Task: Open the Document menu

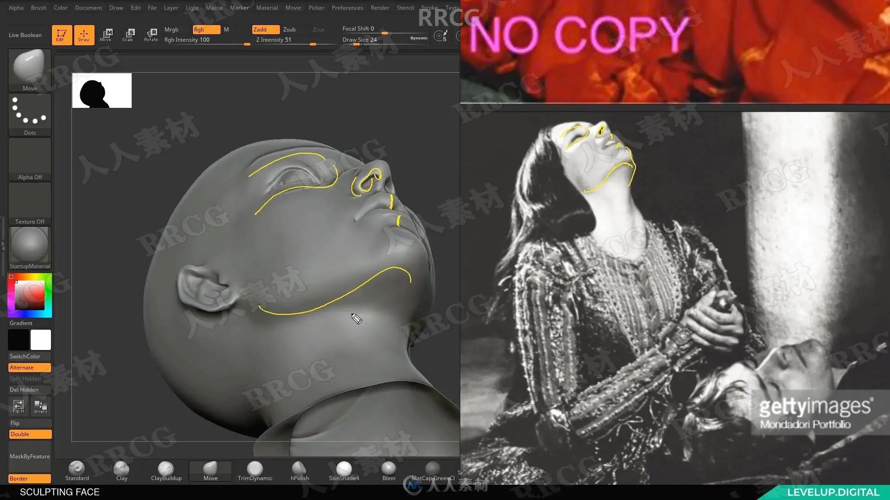Action: [x=88, y=8]
